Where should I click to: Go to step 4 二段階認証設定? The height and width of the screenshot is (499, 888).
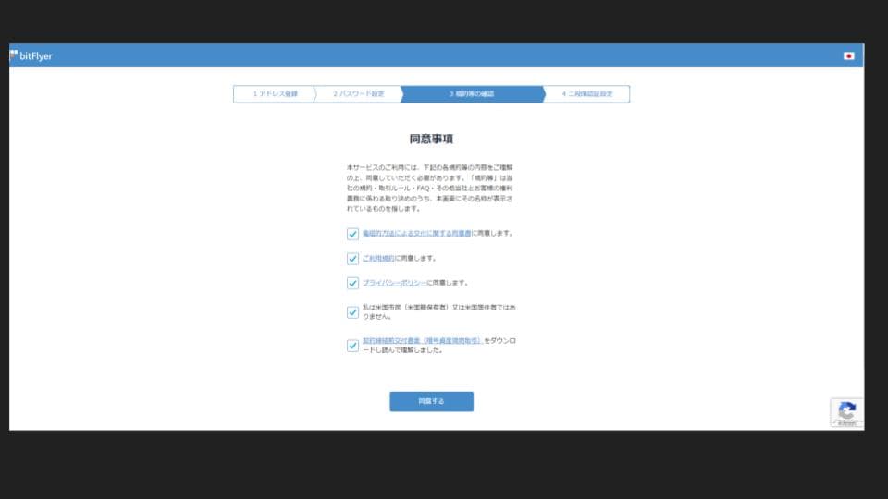(x=587, y=94)
